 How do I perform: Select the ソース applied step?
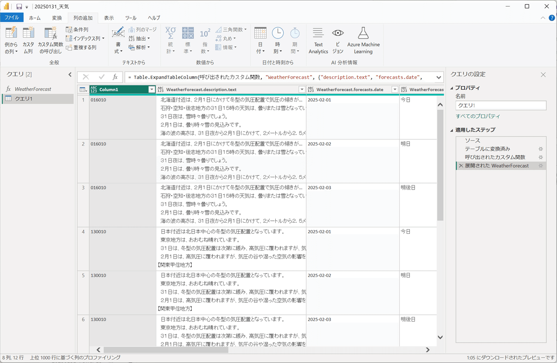(501, 140)
